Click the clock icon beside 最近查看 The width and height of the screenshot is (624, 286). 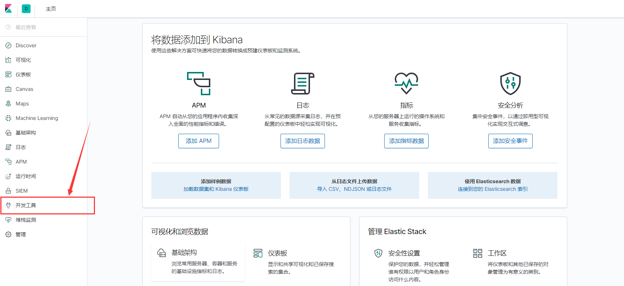coord(8,27)
